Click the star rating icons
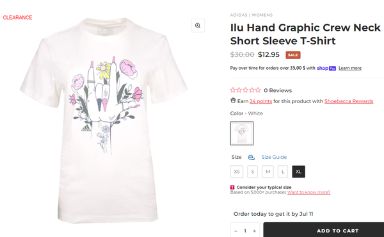Screen dimensions: 384x237 [245, 90]
